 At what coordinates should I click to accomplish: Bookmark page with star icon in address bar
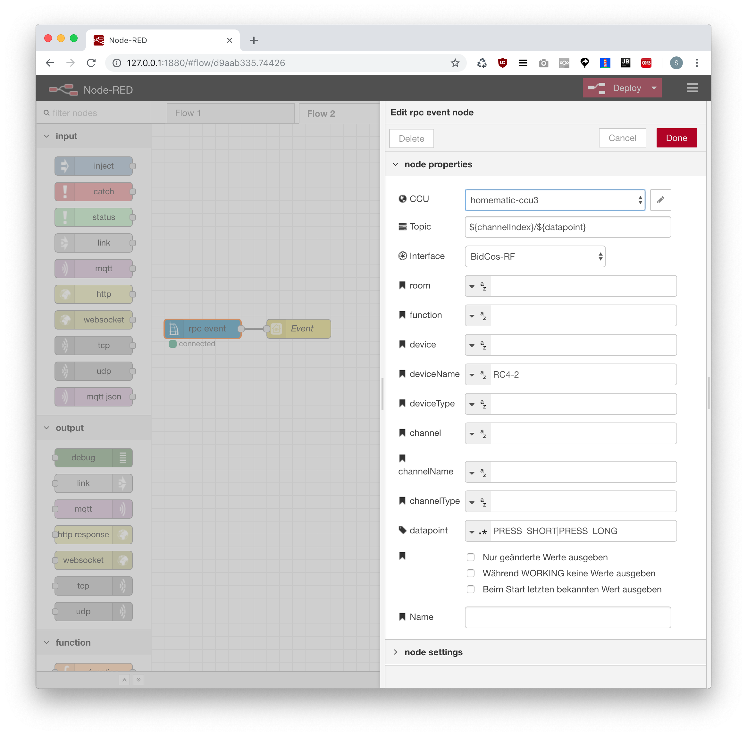click(x=455, y=63)
